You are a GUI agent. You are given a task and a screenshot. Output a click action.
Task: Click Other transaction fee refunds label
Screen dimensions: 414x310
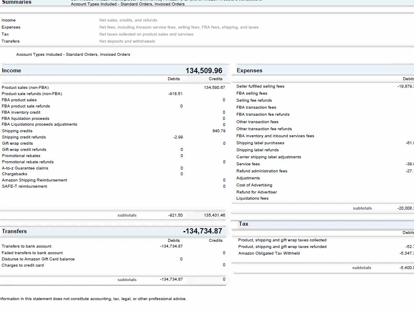(x=264, y=129)
